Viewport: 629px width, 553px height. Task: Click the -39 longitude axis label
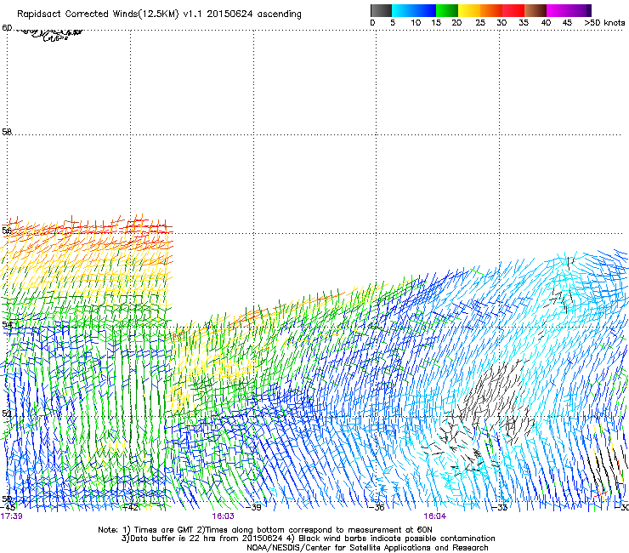point(253,507)
